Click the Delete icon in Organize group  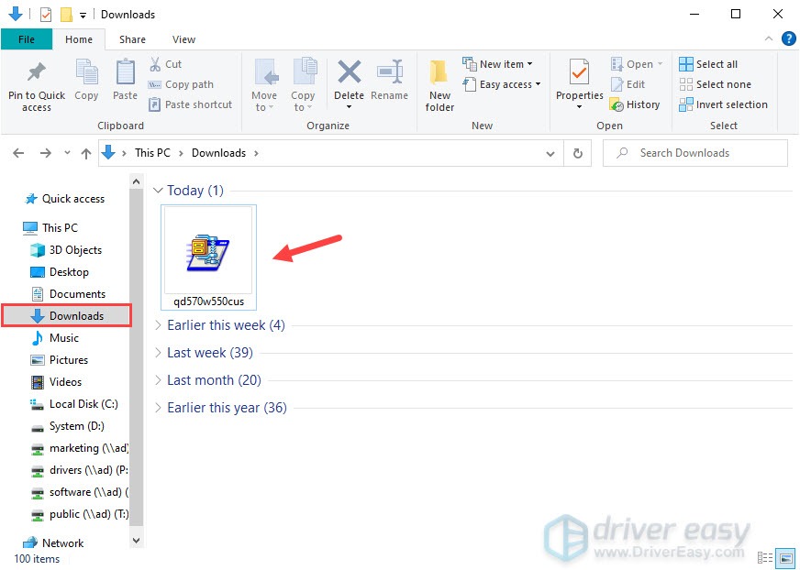coord(349,72)
